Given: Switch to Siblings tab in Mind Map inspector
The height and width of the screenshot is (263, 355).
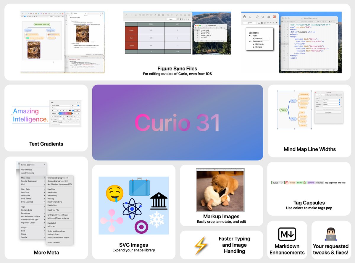Looking at the screenshot, I should [329, 95].
